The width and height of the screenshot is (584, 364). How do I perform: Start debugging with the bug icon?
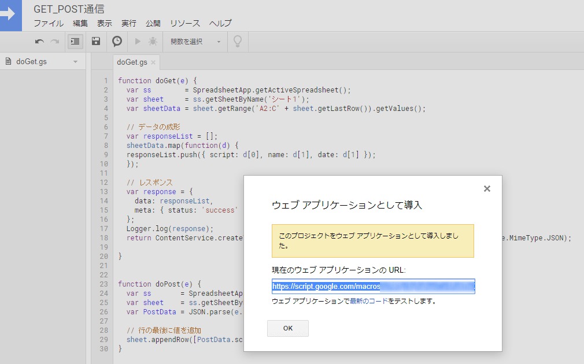coord(153,42)
